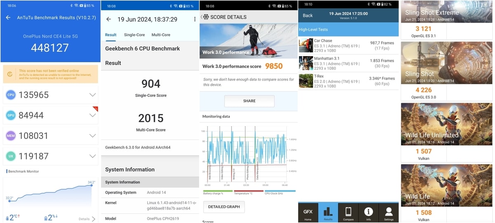The width and height of the screenshot is (495, 223).
Task: Switch to the Multi-Core tab
Action: (x=161, y=35)
